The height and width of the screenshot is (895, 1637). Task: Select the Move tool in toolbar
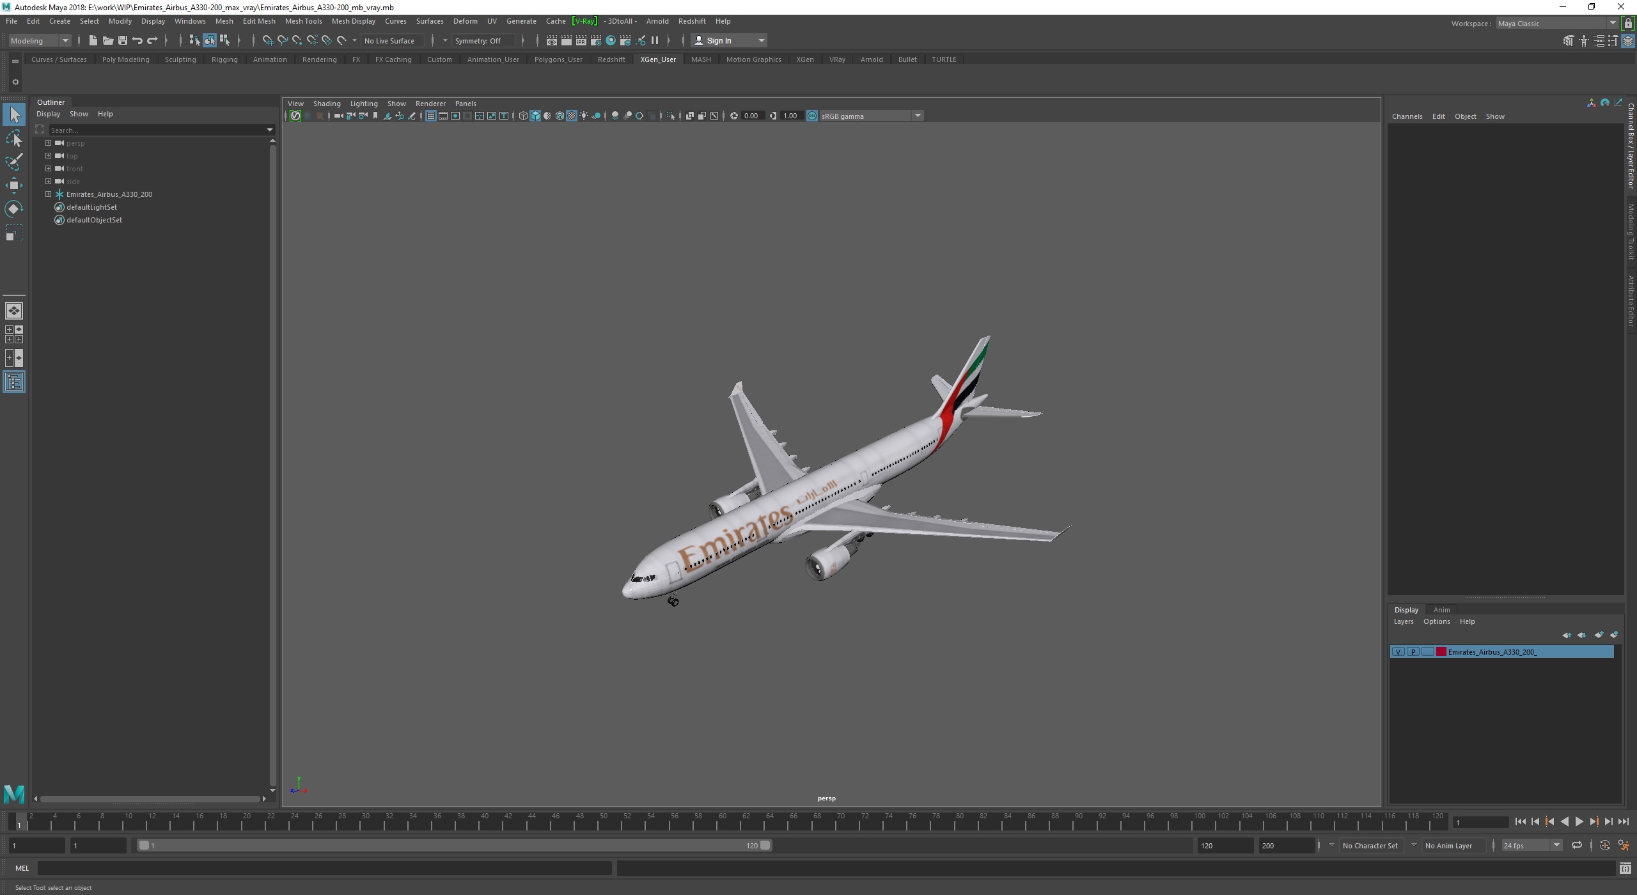pos(14,184)
